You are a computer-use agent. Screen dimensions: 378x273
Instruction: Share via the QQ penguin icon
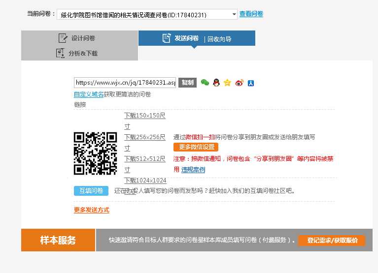coord(216,83)
